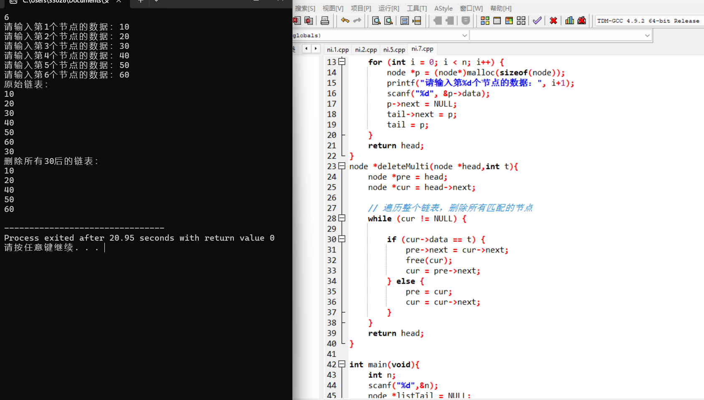Rebuild all with the four-outline-squares icon
The height and width of the screenshot is (400, 704).
(x=521, y=20)
